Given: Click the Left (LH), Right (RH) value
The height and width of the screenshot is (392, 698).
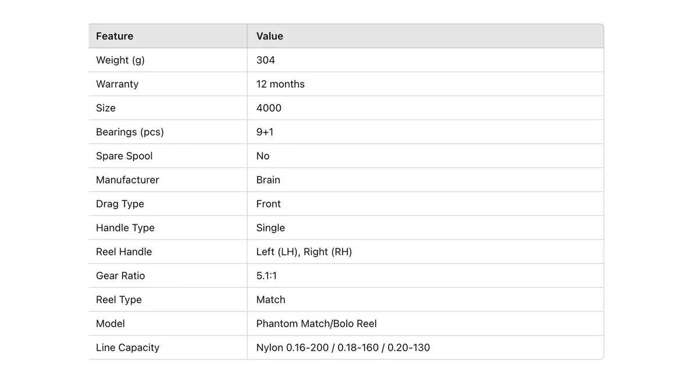Looking at the screenshot, I should coord(304,252).
